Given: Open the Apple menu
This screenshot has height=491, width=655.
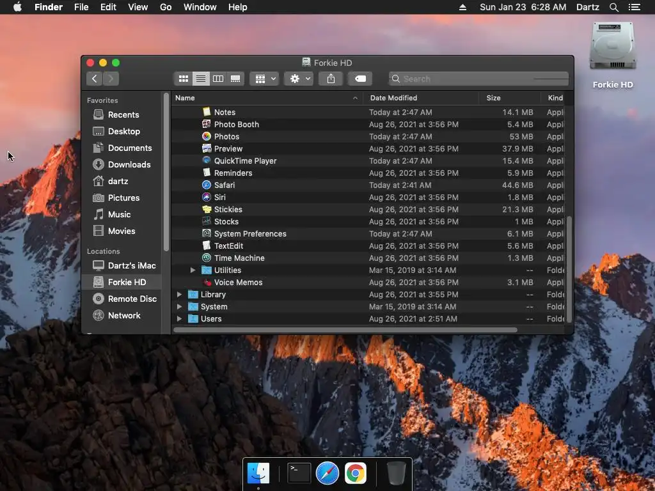Looking at the screenshot, I should coord(17,7).
